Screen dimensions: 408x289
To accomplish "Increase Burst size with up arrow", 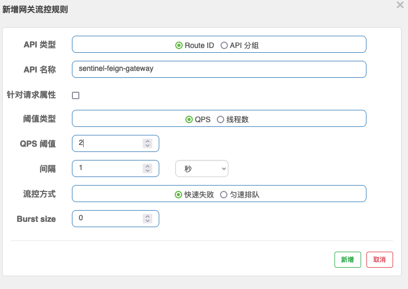I will coord(148,216).
